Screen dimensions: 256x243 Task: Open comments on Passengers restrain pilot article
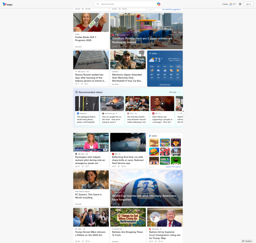86,167
